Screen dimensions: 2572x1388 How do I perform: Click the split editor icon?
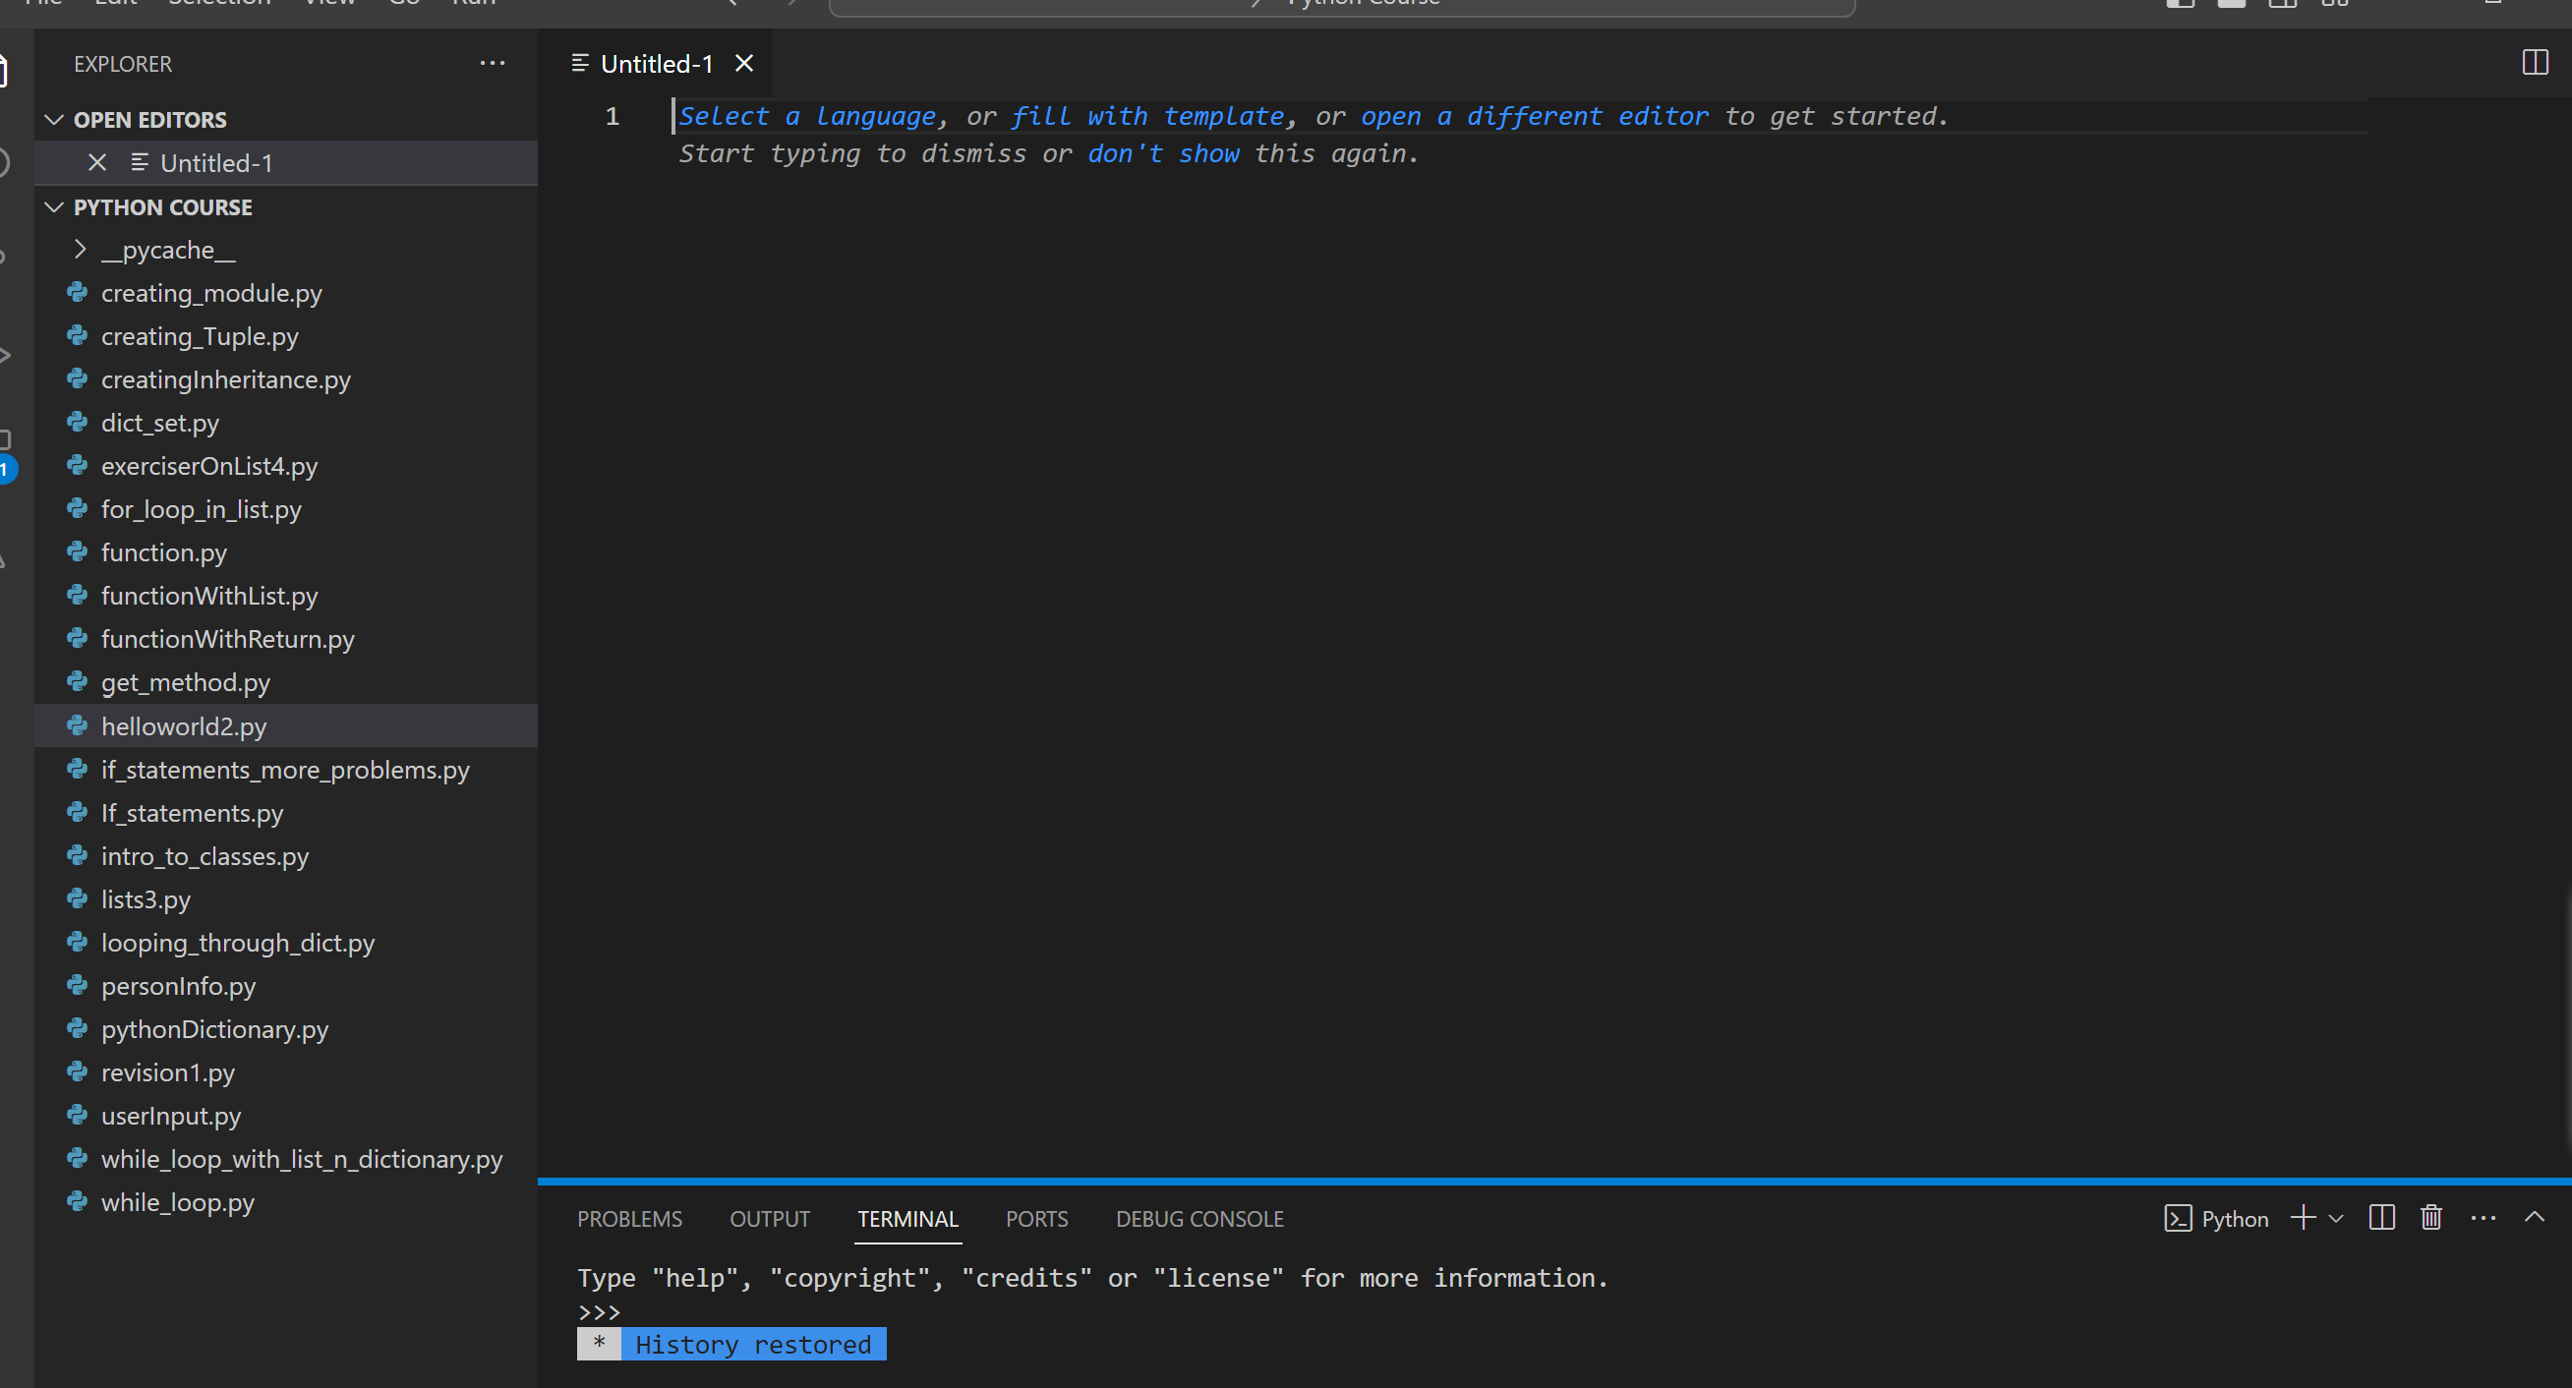[2536, 63]
